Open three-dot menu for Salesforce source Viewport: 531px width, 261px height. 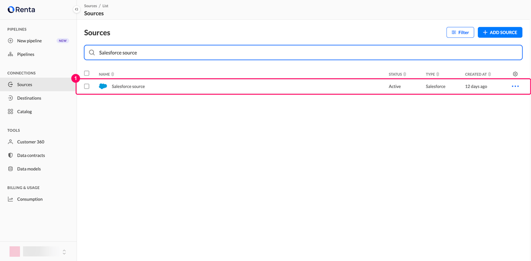click(x=515, y=87)
